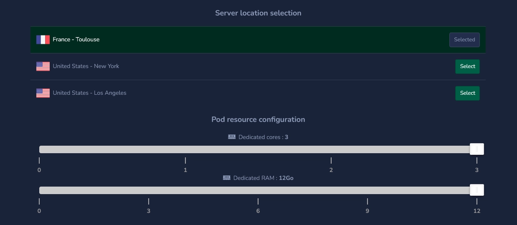Set RAM slider to the 3 tick

(x=149, y=190)
